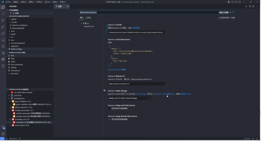Expand the node-forge-0.10.0 tree item
261x141 pixels.
click(10, 125)
